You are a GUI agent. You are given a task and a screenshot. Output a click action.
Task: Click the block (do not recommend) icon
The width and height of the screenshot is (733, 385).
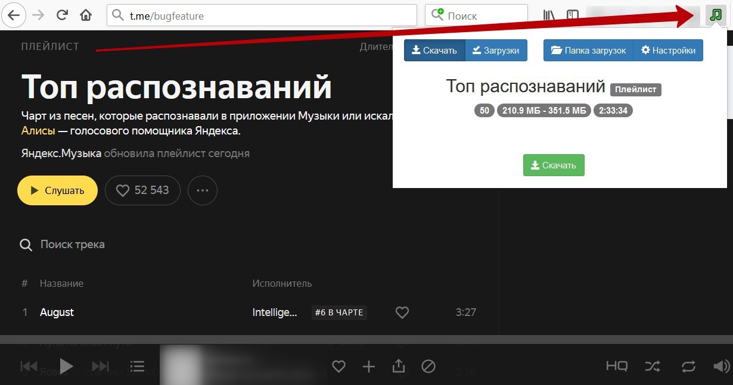coord(428,367)
